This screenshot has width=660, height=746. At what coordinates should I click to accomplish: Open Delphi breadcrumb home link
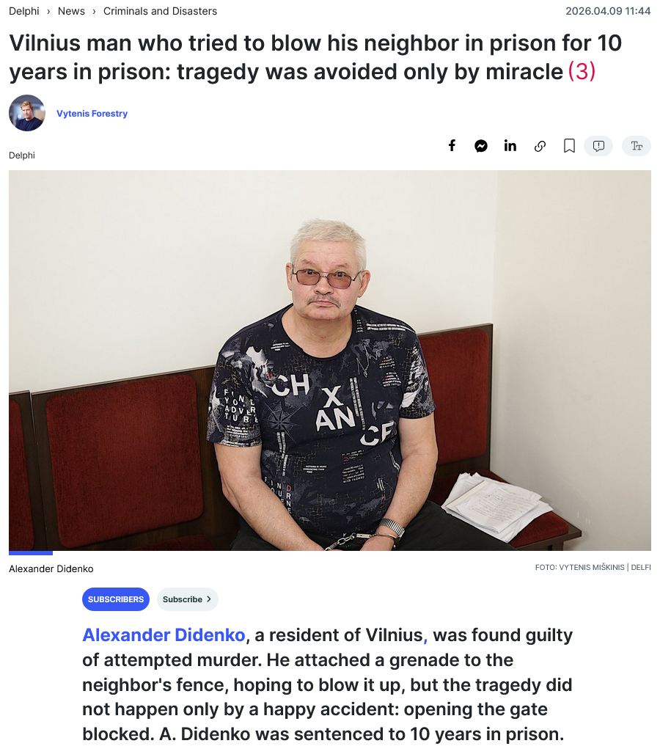23,11
